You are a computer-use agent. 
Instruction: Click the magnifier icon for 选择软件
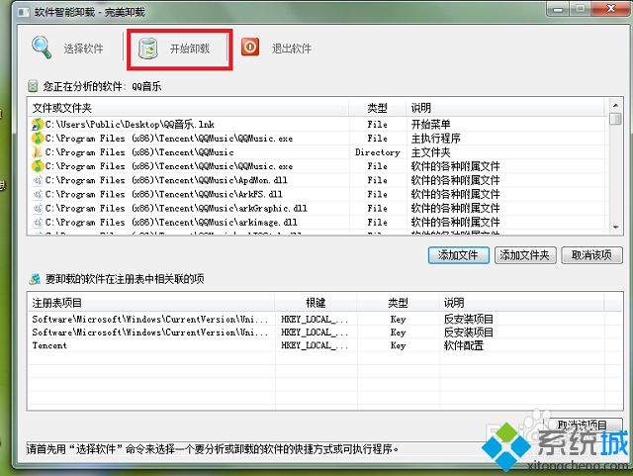pyautogui.click(x=42, y=48)
